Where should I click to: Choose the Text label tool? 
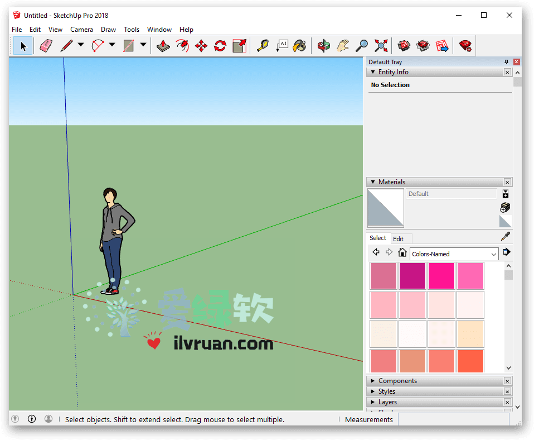tap(282, 46)
